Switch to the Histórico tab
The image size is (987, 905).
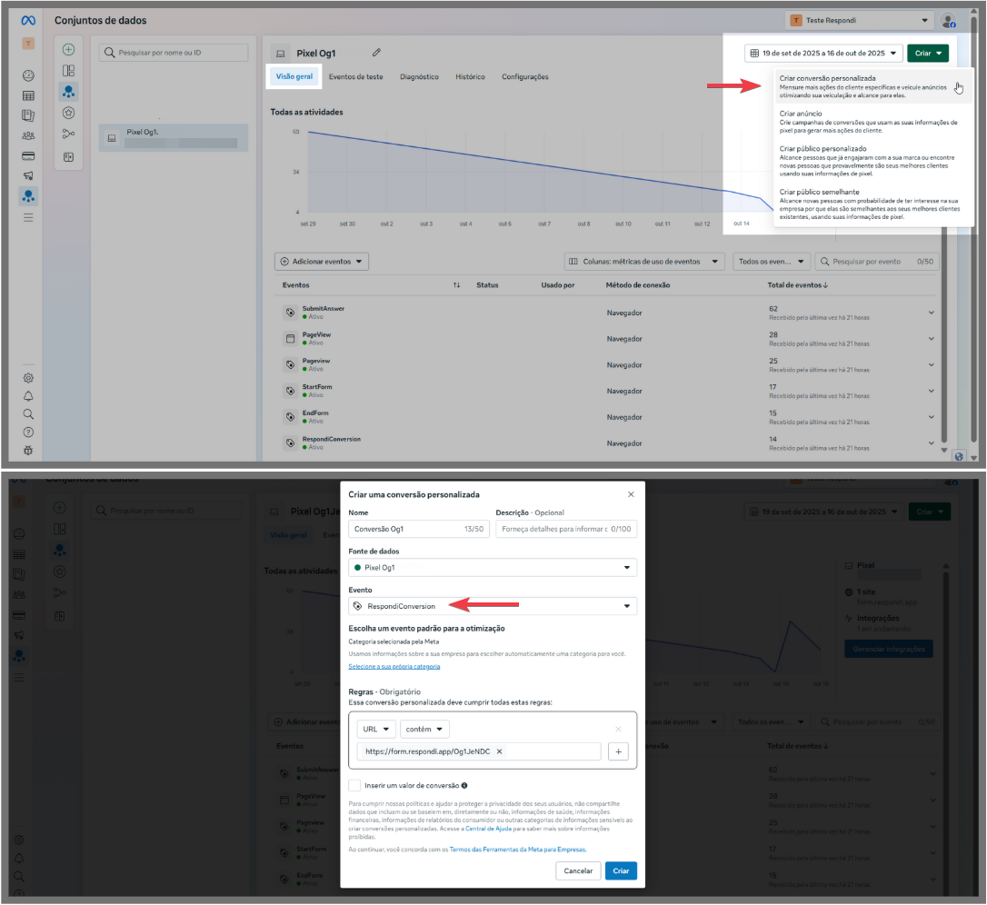[470, 77]
